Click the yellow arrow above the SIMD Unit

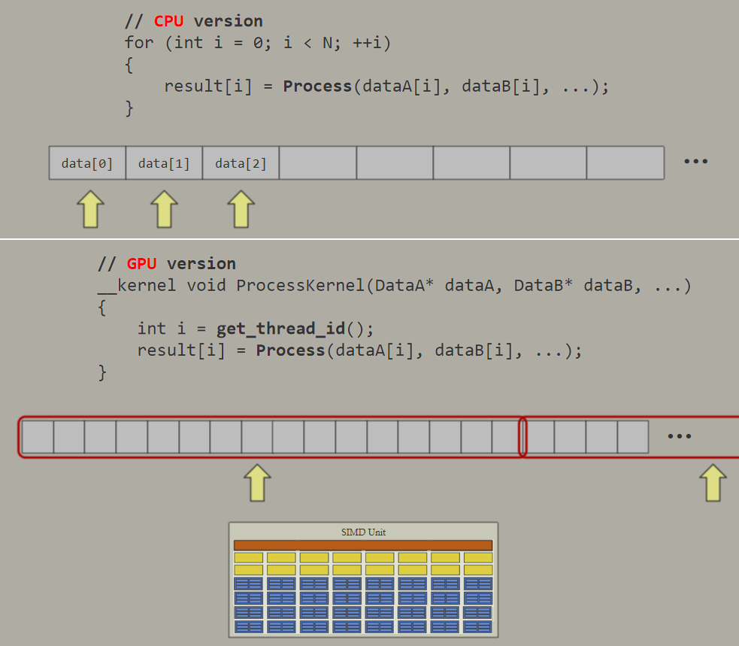click(x=257, y=482)
